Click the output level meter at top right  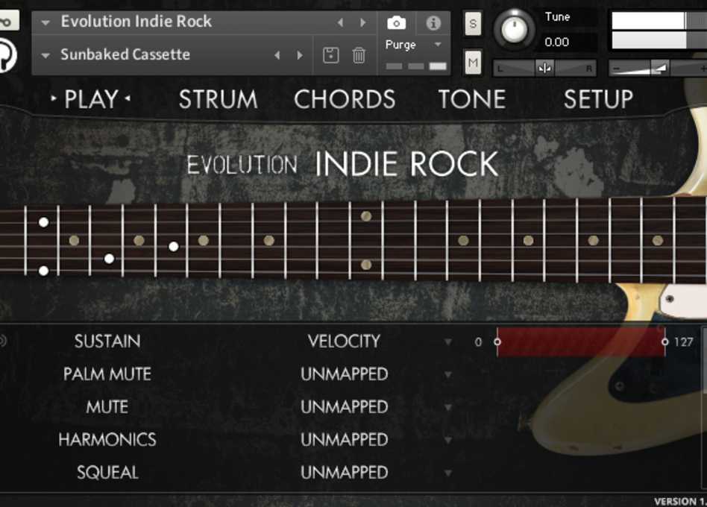[659, 30]
